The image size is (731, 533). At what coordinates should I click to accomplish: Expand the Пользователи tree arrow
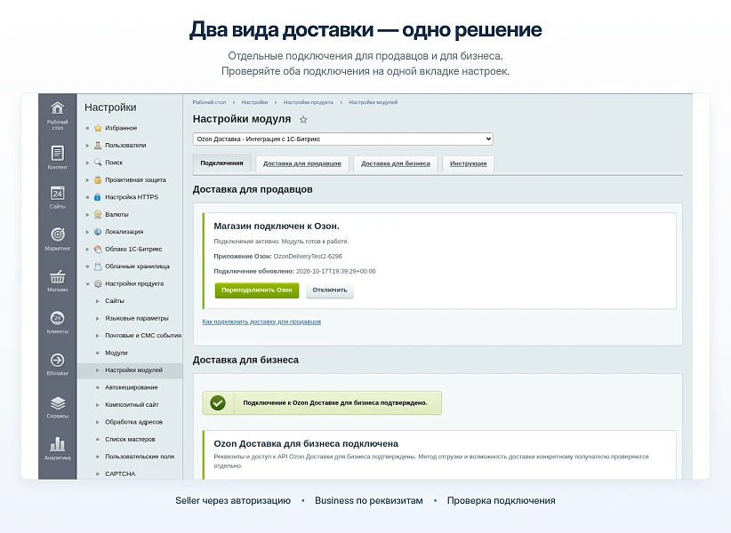point(87,145)
